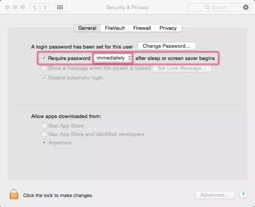The image size is (255, 207).
Task: Toggle Disable automatic login checkbox
Action: click(x=44, y=78)
